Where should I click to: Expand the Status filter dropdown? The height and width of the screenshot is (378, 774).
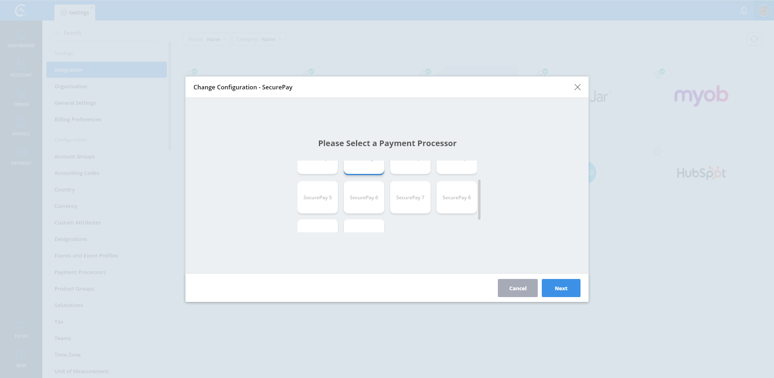[x=207, y=39]
